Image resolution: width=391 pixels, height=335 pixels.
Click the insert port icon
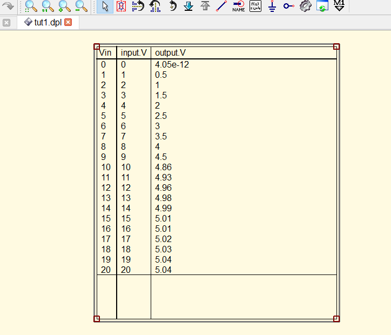[x=289, y=6]
